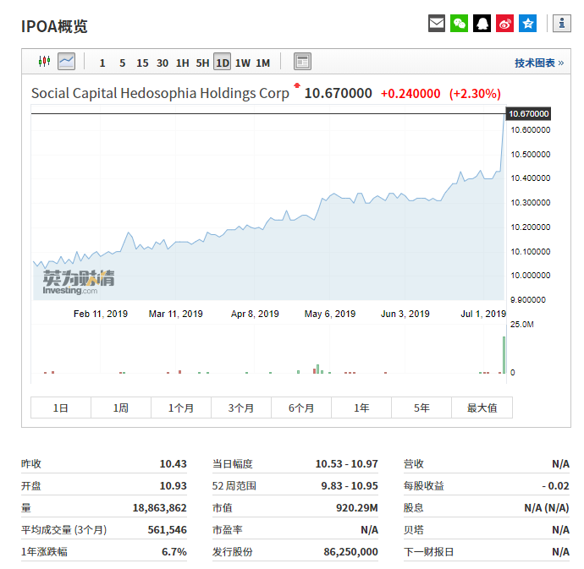The image size is (584, 569).
Task: Open the news layout icon in chart toolbar
Action: coord(302,62)
